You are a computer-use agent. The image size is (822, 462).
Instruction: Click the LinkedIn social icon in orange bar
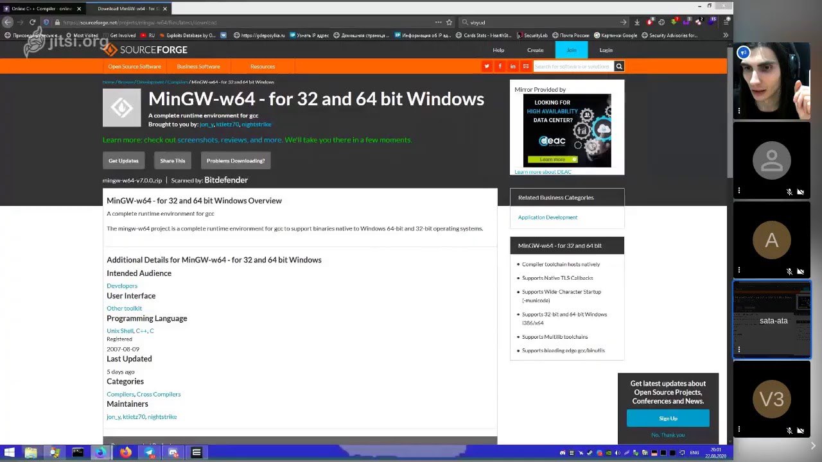[512, 66]
